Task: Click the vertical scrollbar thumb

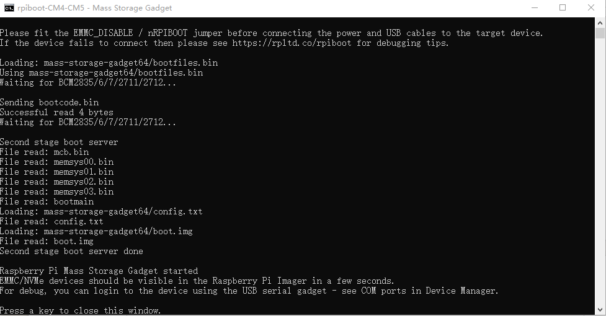Action: pyautogui.click(x=600, y=33)
